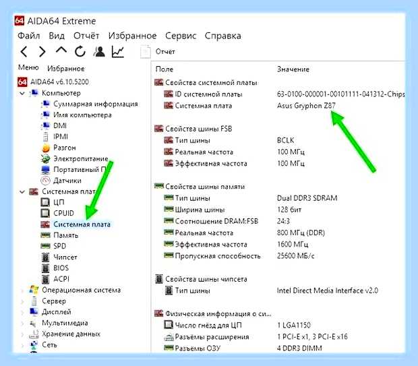Click the Значение column header
Screen dimensions: 418x366
point(293,69)
